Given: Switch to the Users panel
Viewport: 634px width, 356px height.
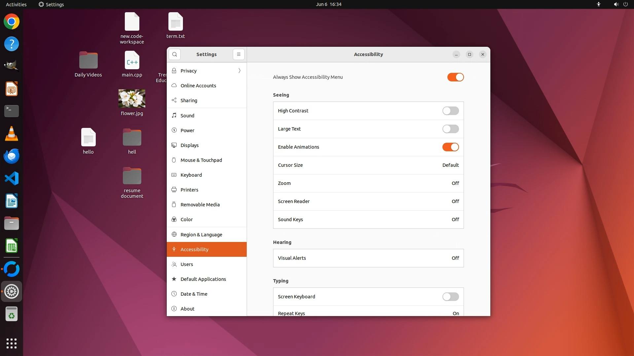Looking at the screenshot, I should click(187, 264).
